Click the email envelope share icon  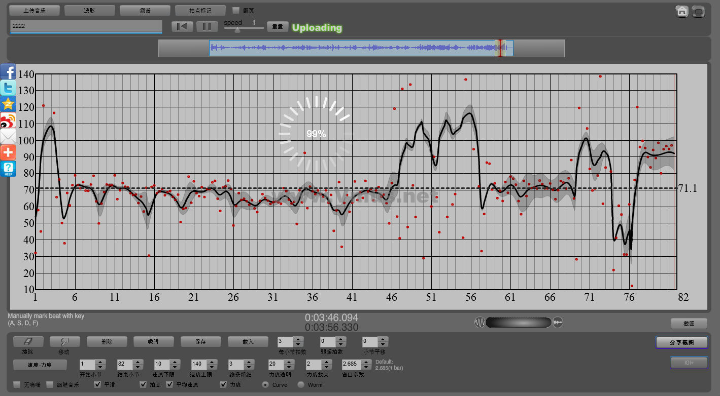coord(8,136)
